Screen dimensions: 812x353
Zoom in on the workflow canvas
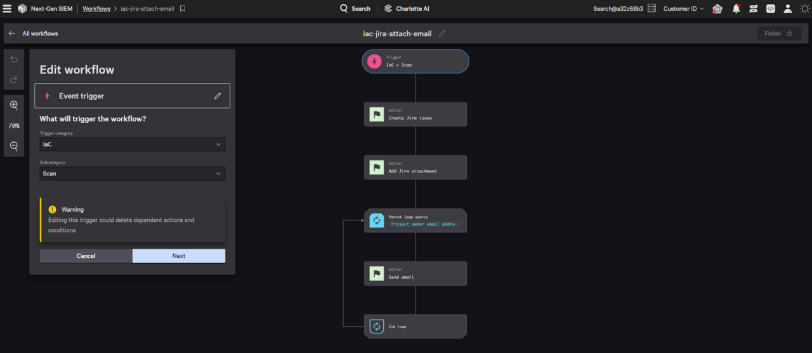point(14,105)
